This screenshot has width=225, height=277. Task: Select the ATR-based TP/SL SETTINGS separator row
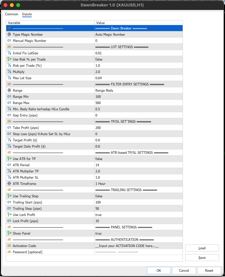click(x=94, y=152)
